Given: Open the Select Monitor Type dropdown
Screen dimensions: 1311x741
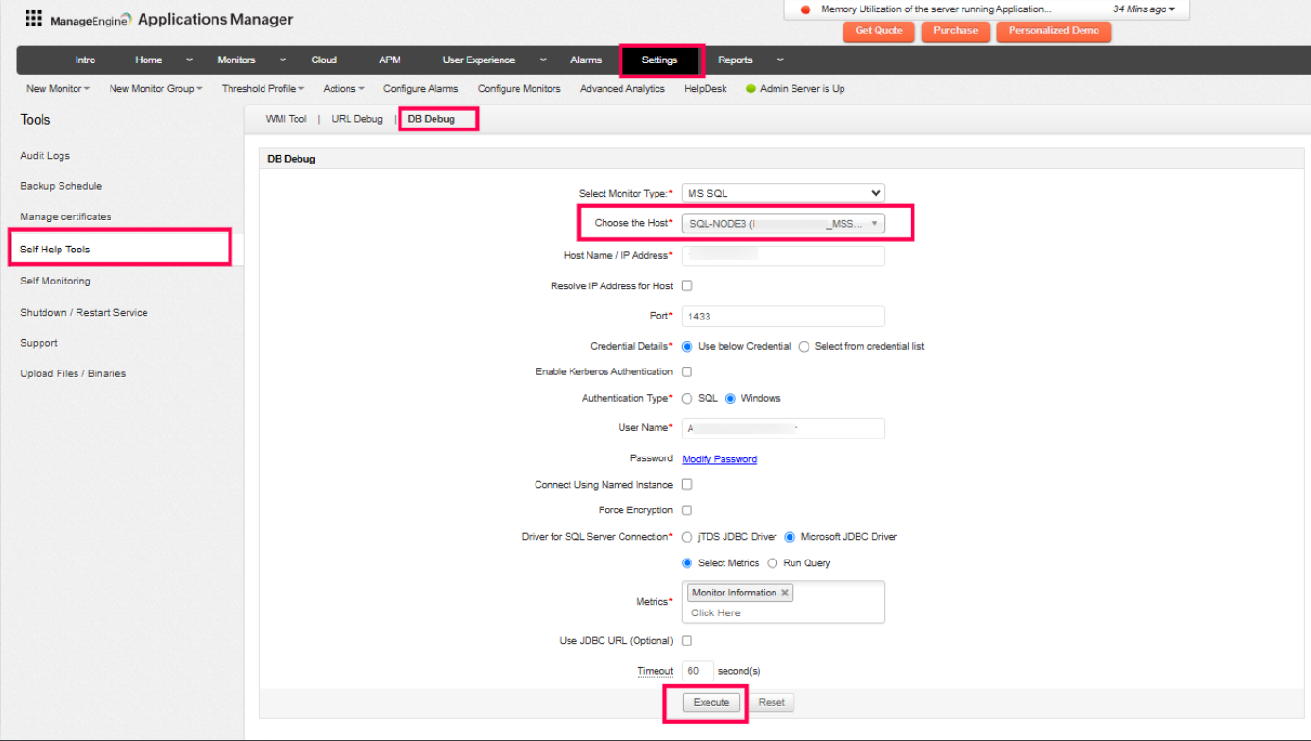Looking at the screenshot, I should coord(783,193).
